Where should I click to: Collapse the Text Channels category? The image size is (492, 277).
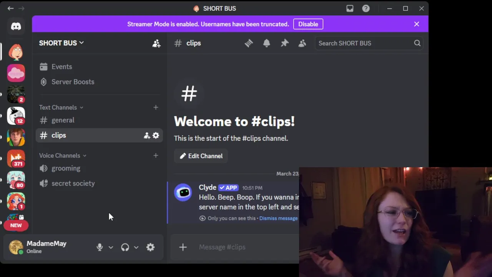61,107
